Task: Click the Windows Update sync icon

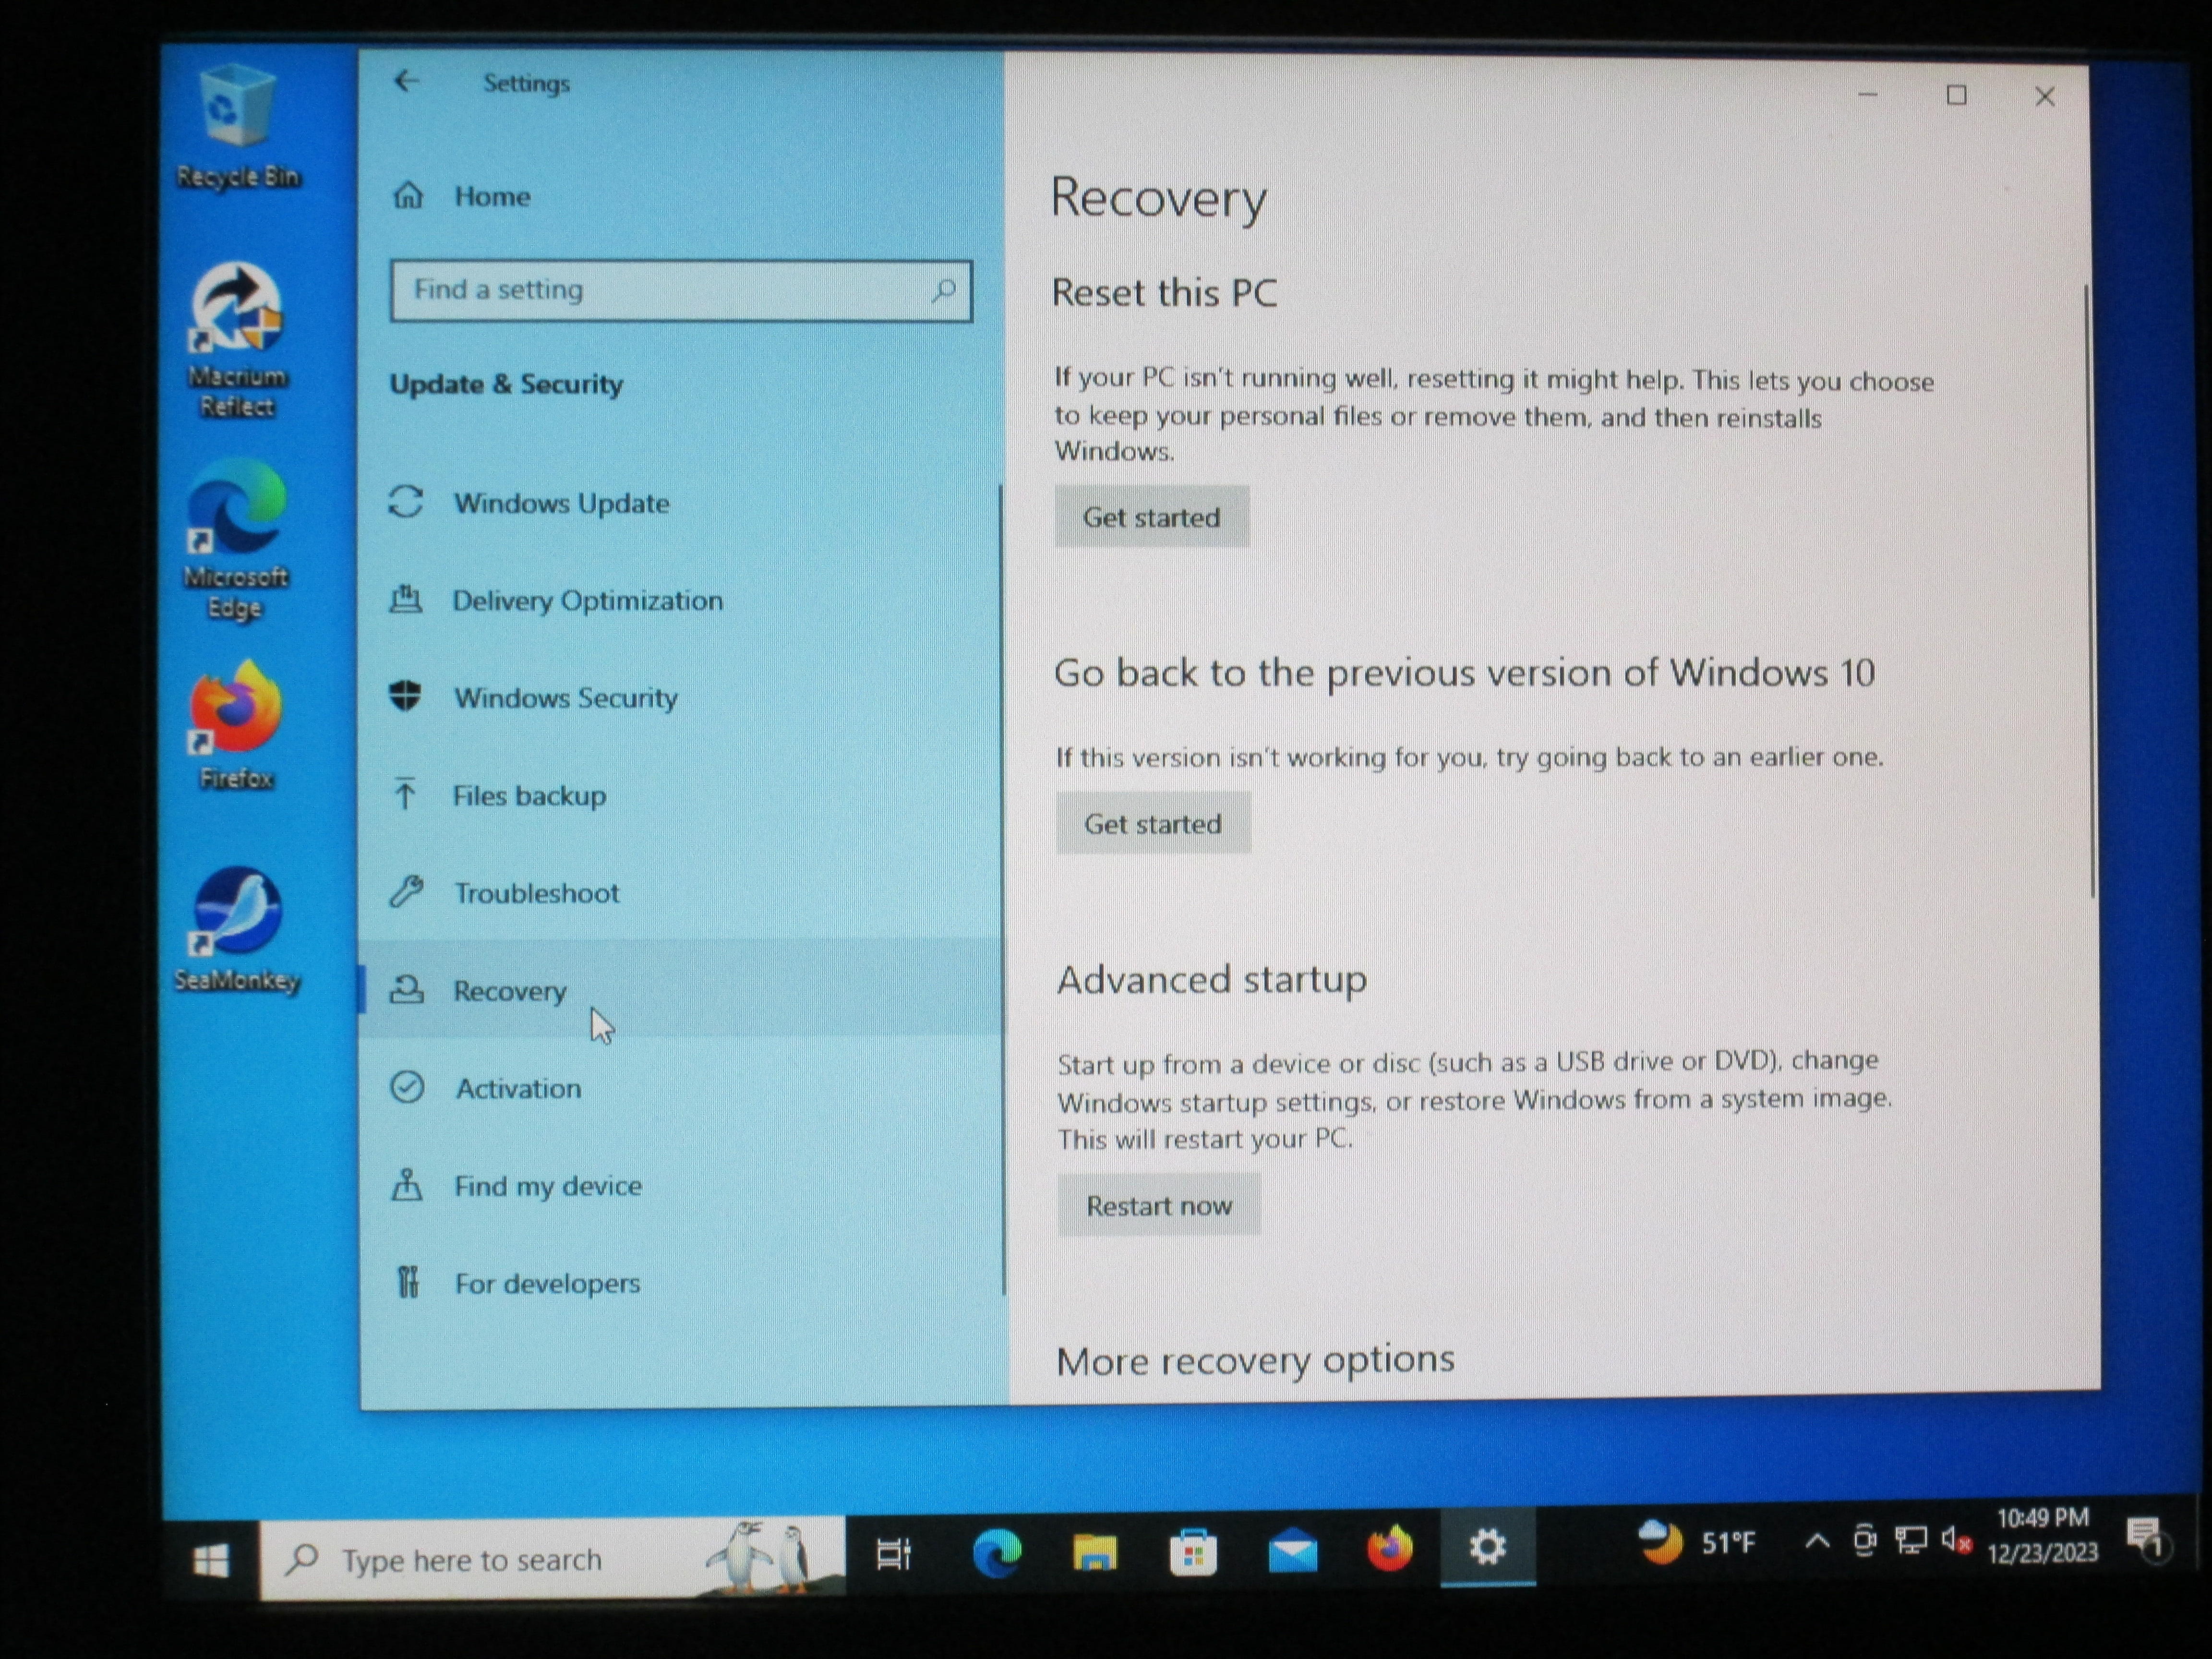Action: [406, 502]
